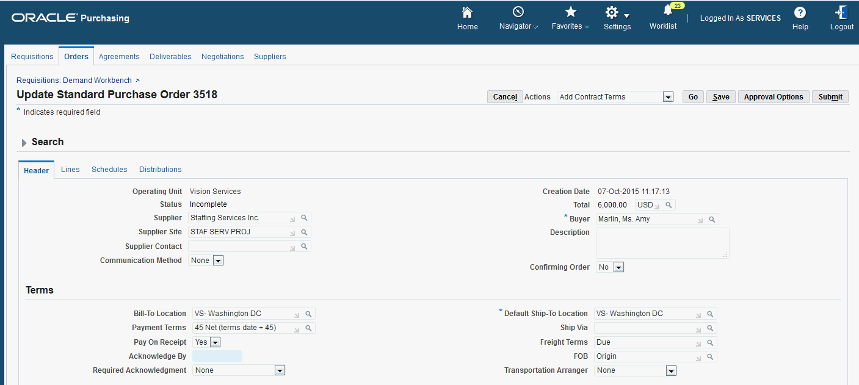Click the Acknowledge By date field
This screenshot has height=385, width=859.
click(217, 356)
